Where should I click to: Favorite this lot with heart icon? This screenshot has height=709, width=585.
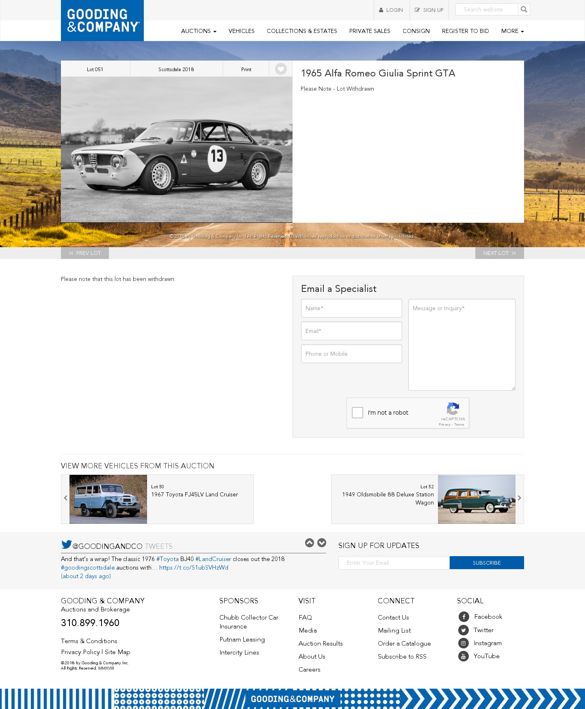tap(281, 69)
